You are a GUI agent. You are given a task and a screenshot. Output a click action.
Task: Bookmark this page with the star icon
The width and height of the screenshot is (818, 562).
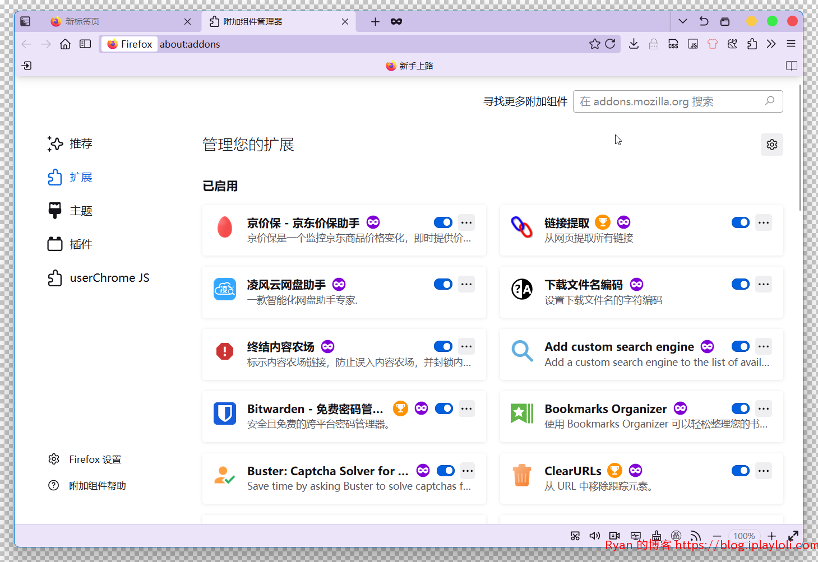pos(595,44)
